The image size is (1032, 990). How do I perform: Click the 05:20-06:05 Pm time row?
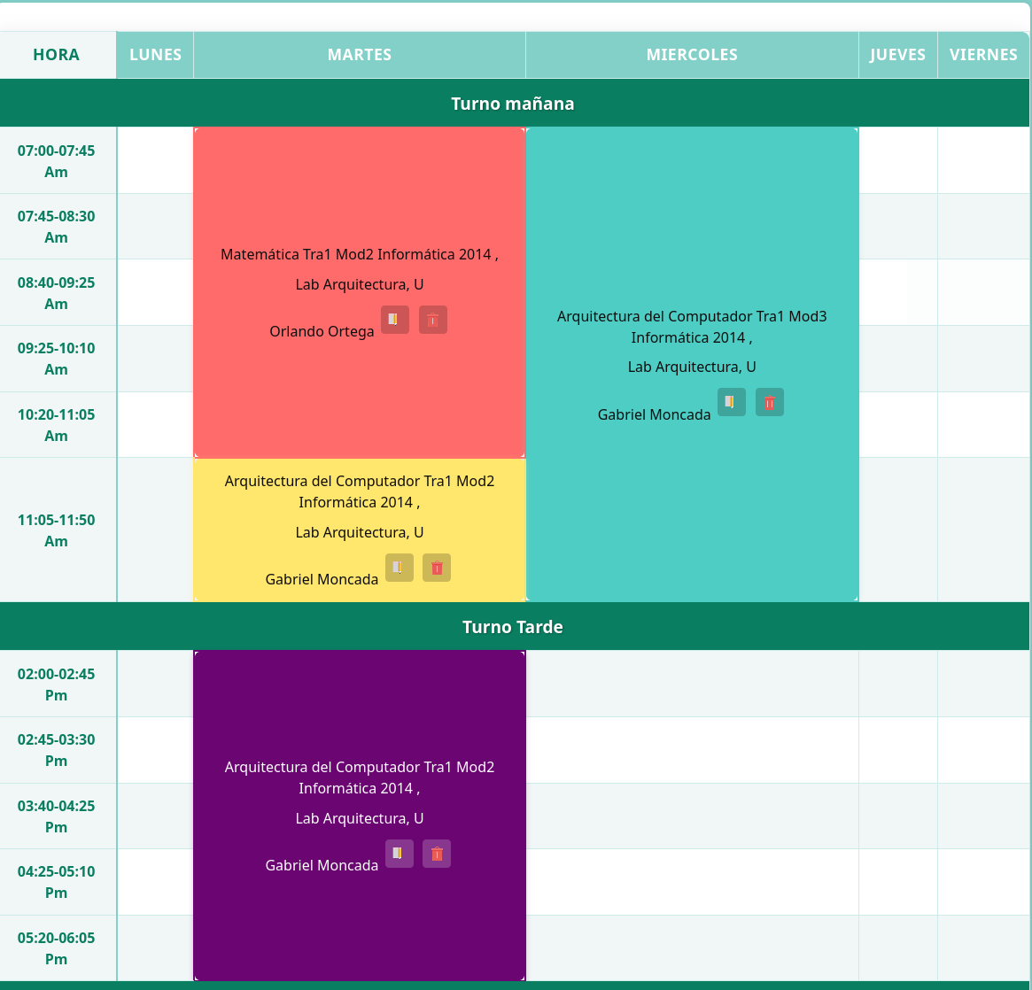[57, 947]
